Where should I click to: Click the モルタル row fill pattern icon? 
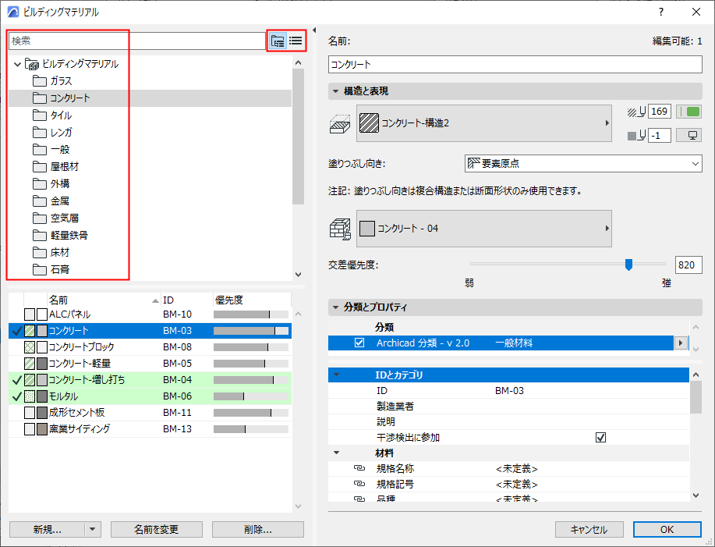click(30, 396)
